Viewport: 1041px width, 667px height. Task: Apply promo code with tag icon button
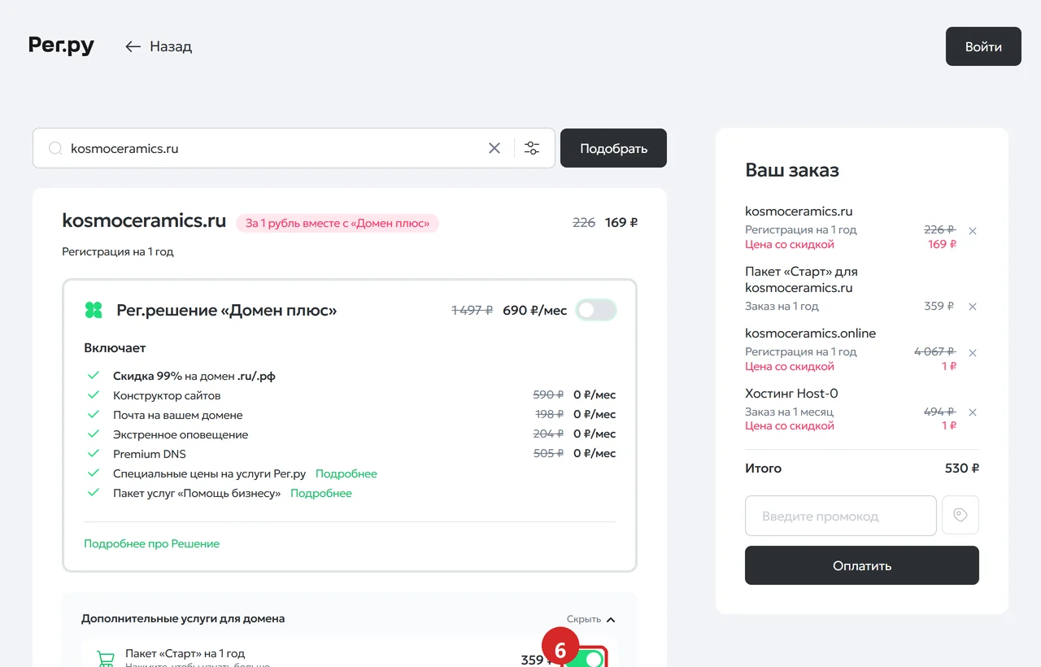pyautogui.click(x=960, y=515)
